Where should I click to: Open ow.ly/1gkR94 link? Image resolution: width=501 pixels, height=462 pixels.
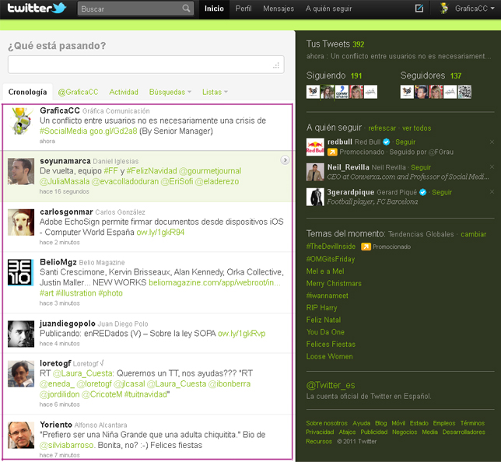160,233
